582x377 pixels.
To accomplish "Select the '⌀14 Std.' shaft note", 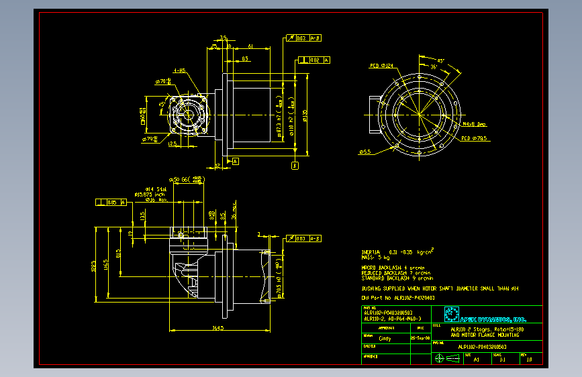I will [x=156, y=190].
